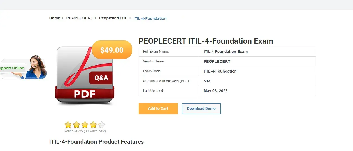Image resolution: width=353 pixels, height=151 pixels.
Task: Download the demo PDF
Action: coord(201,109)
